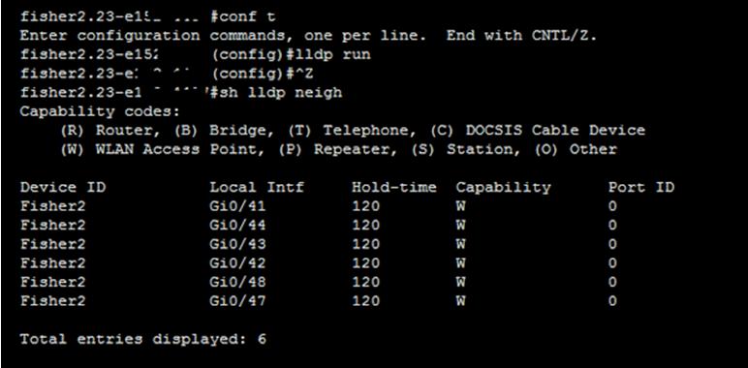This screenshot has width=748, height=368.
Task: Click interface Gi0/41 in the table
Action: [237, 206]
